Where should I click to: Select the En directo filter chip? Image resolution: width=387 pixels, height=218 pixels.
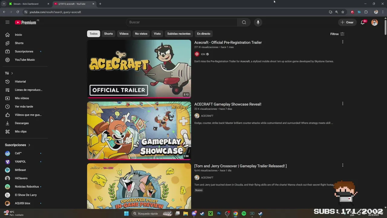click(x=203, y=34)
